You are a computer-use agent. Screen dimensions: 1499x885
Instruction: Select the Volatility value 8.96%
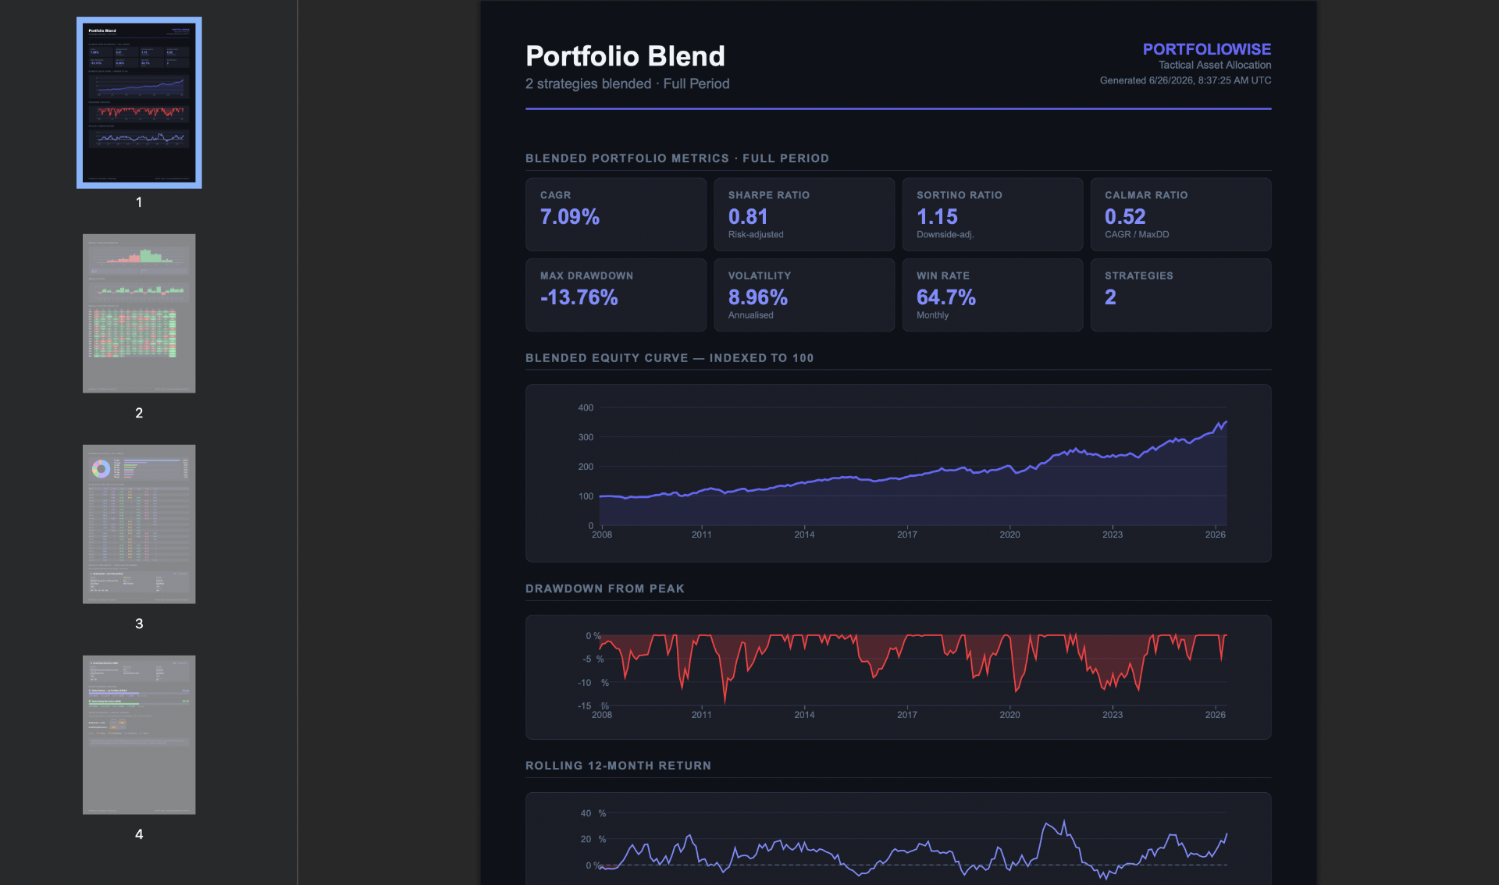[x=757, y=297]
